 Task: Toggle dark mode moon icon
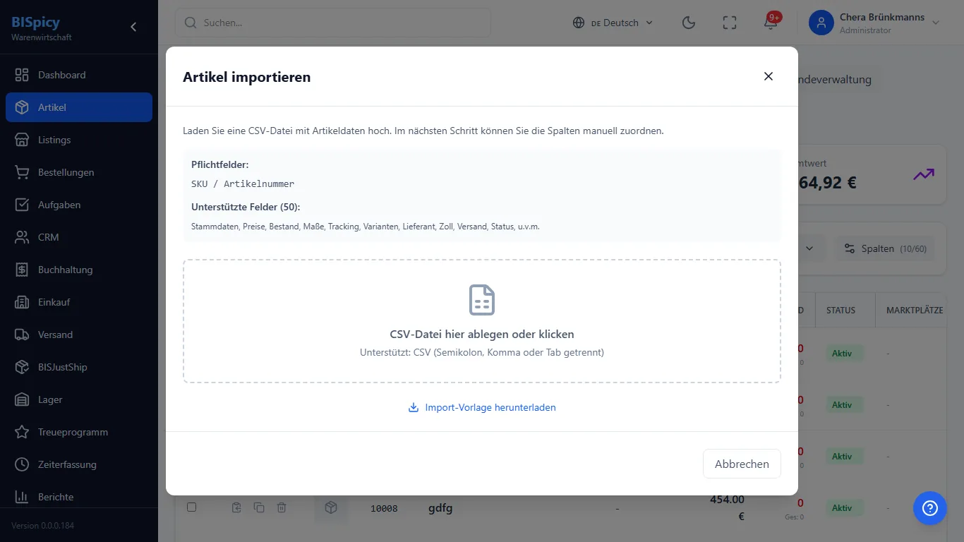pyautogui.click(x=689, y=23)
